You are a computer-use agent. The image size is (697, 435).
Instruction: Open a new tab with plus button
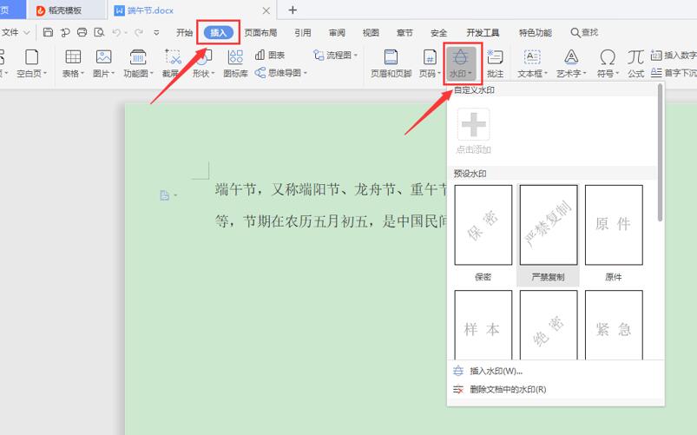292,10
